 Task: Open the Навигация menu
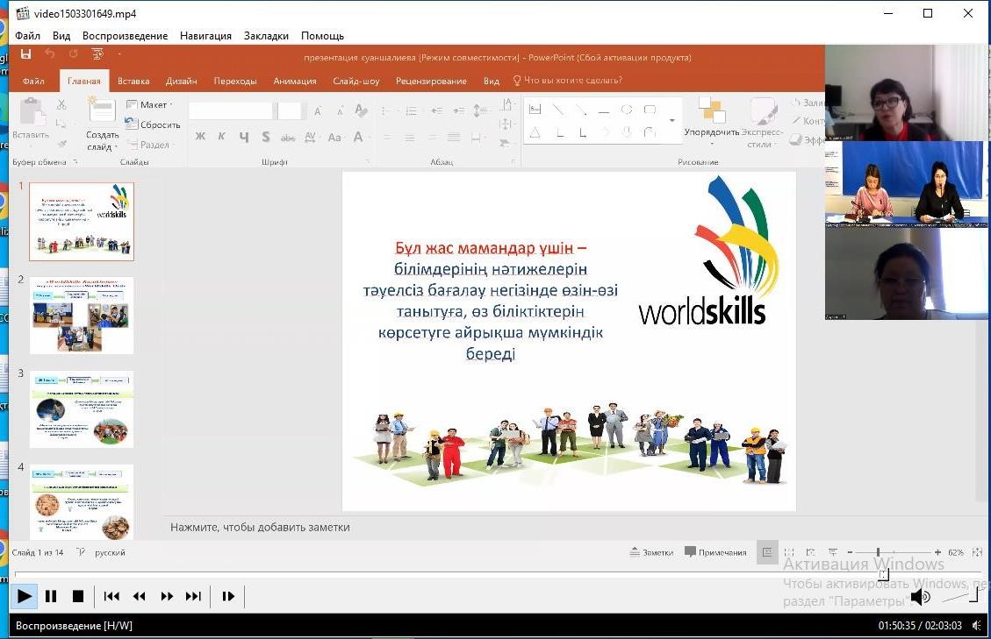click(x=205, y=36)
